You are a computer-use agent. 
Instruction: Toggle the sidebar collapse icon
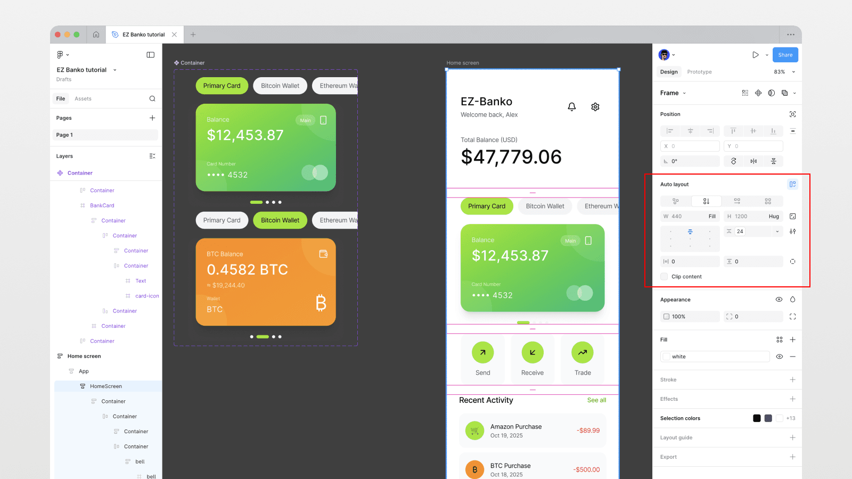[151, 55]
